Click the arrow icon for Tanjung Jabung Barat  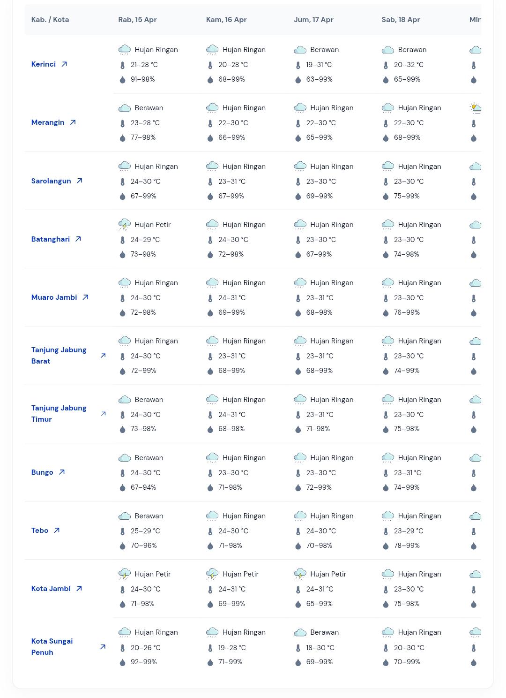click(103, 356)
